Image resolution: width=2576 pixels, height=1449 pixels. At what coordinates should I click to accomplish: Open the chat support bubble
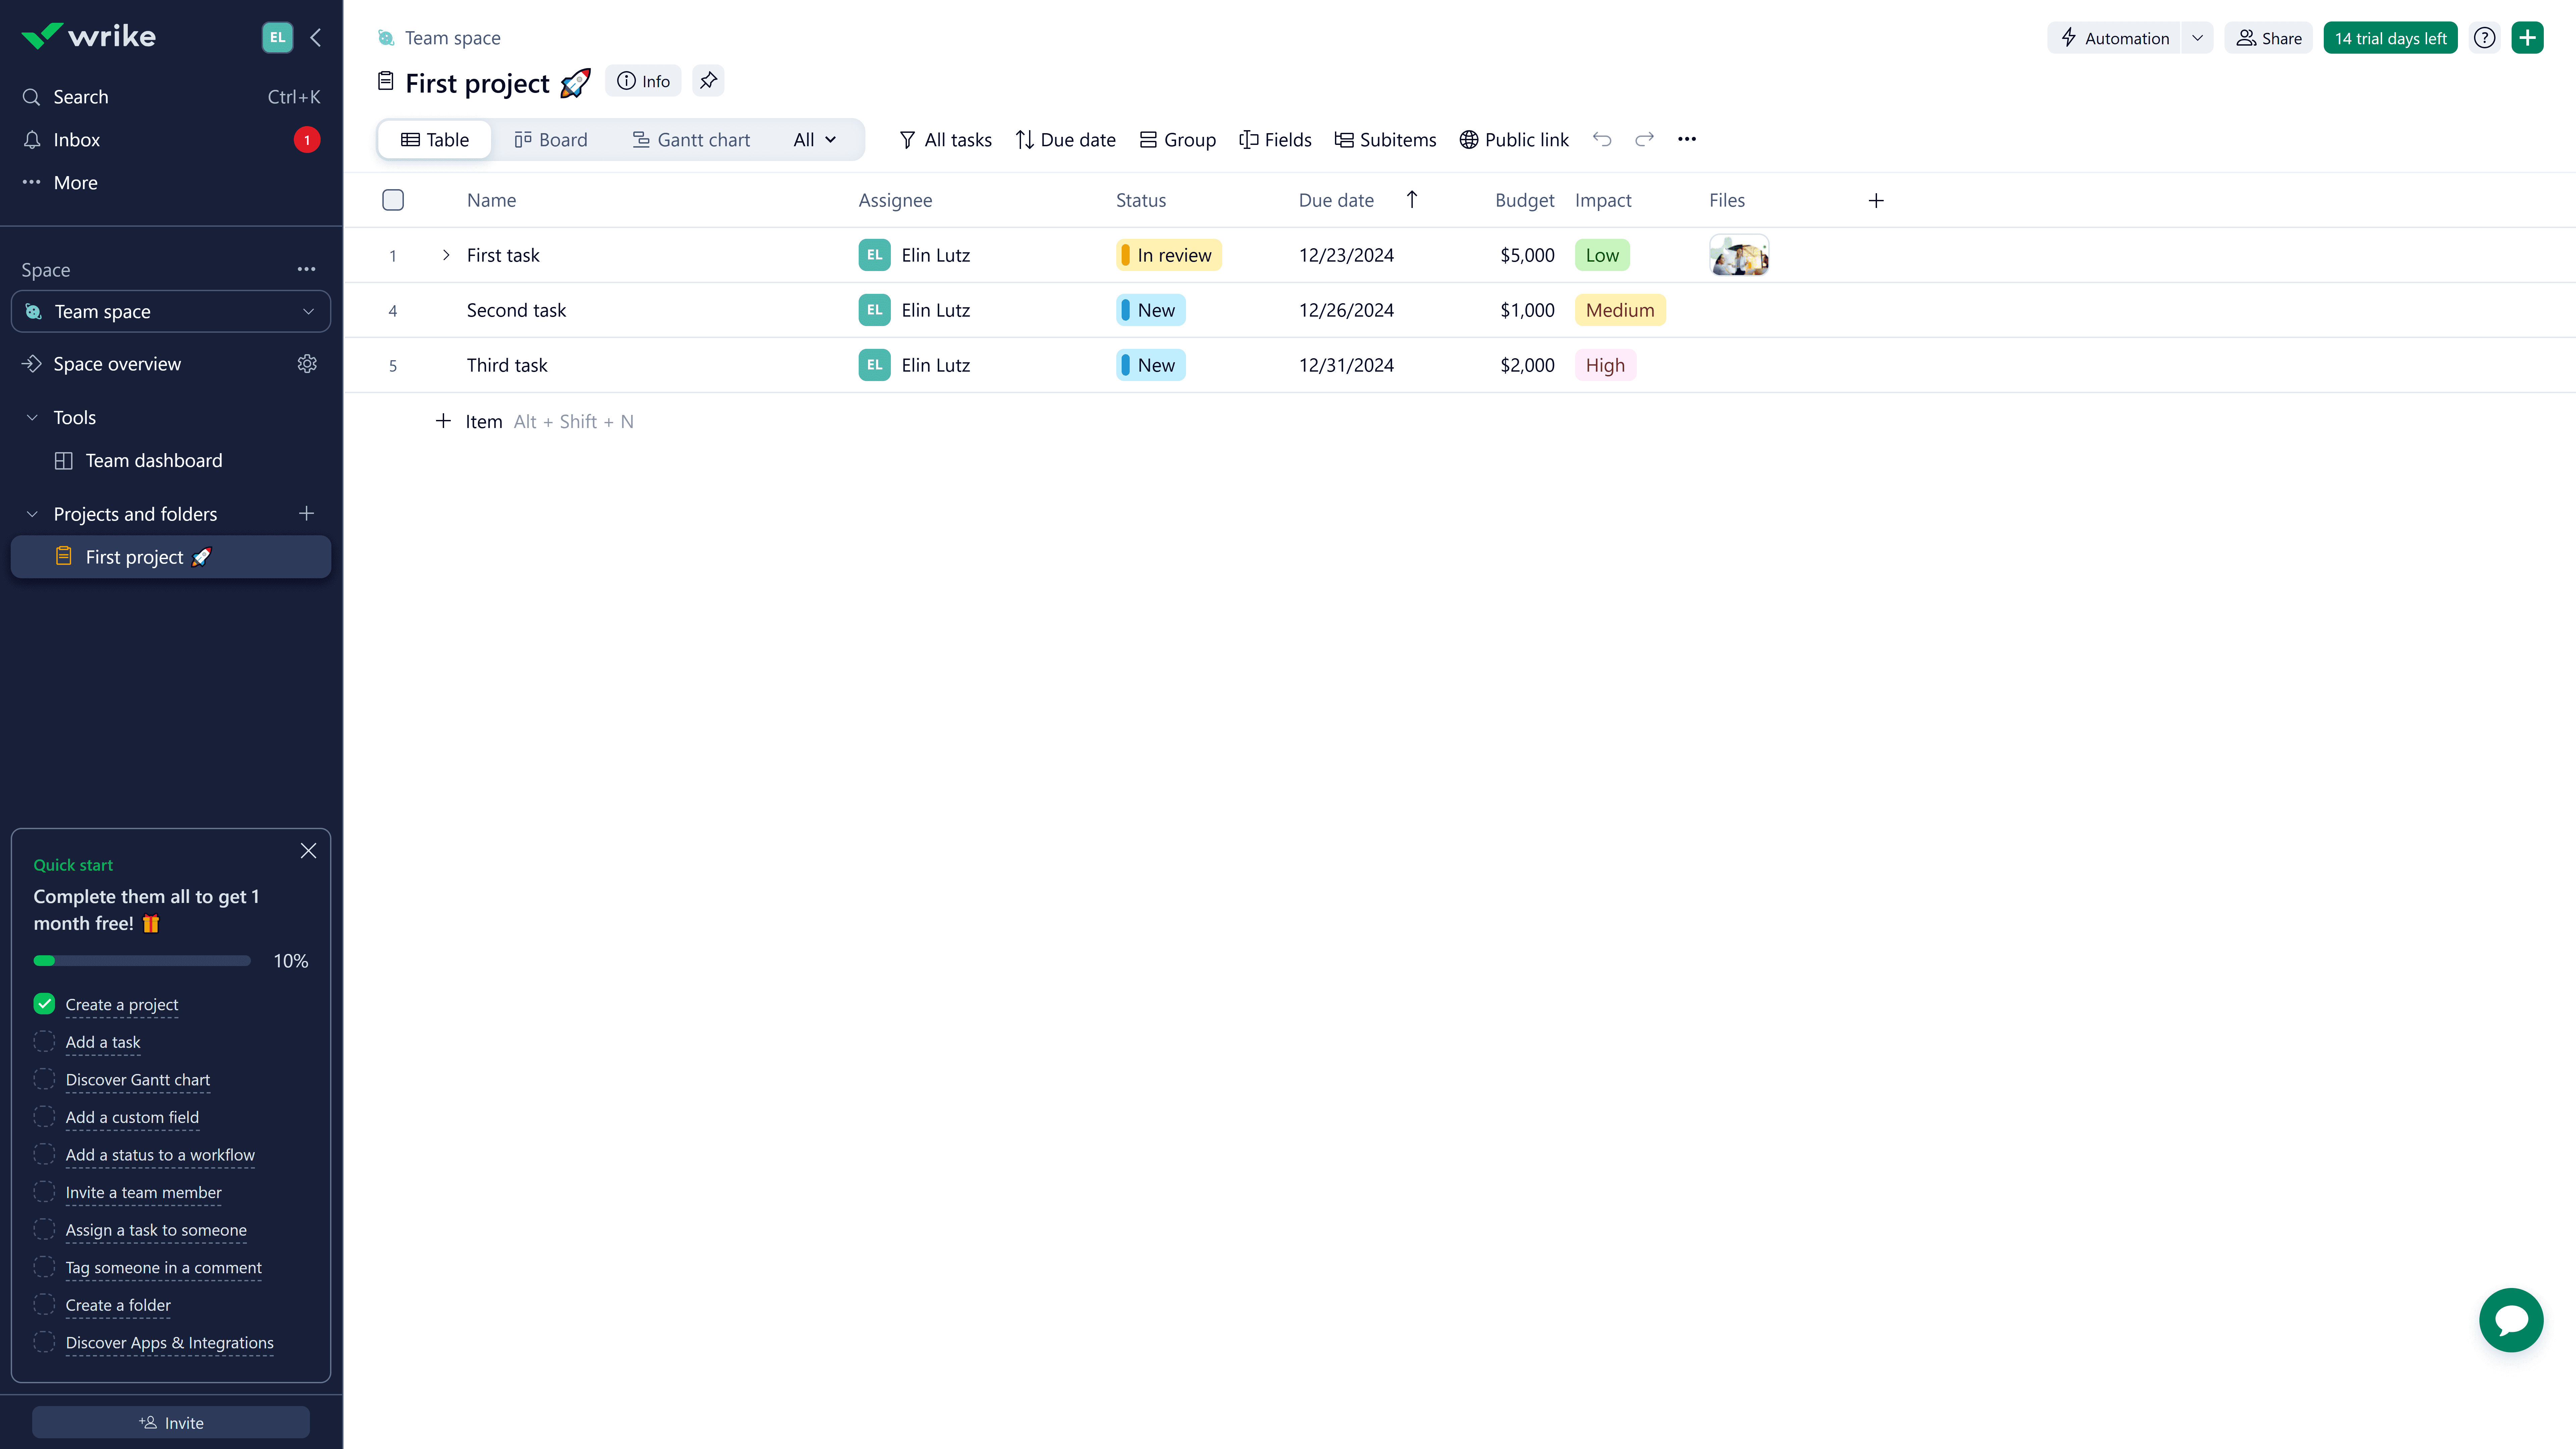click(2511, 1320)
